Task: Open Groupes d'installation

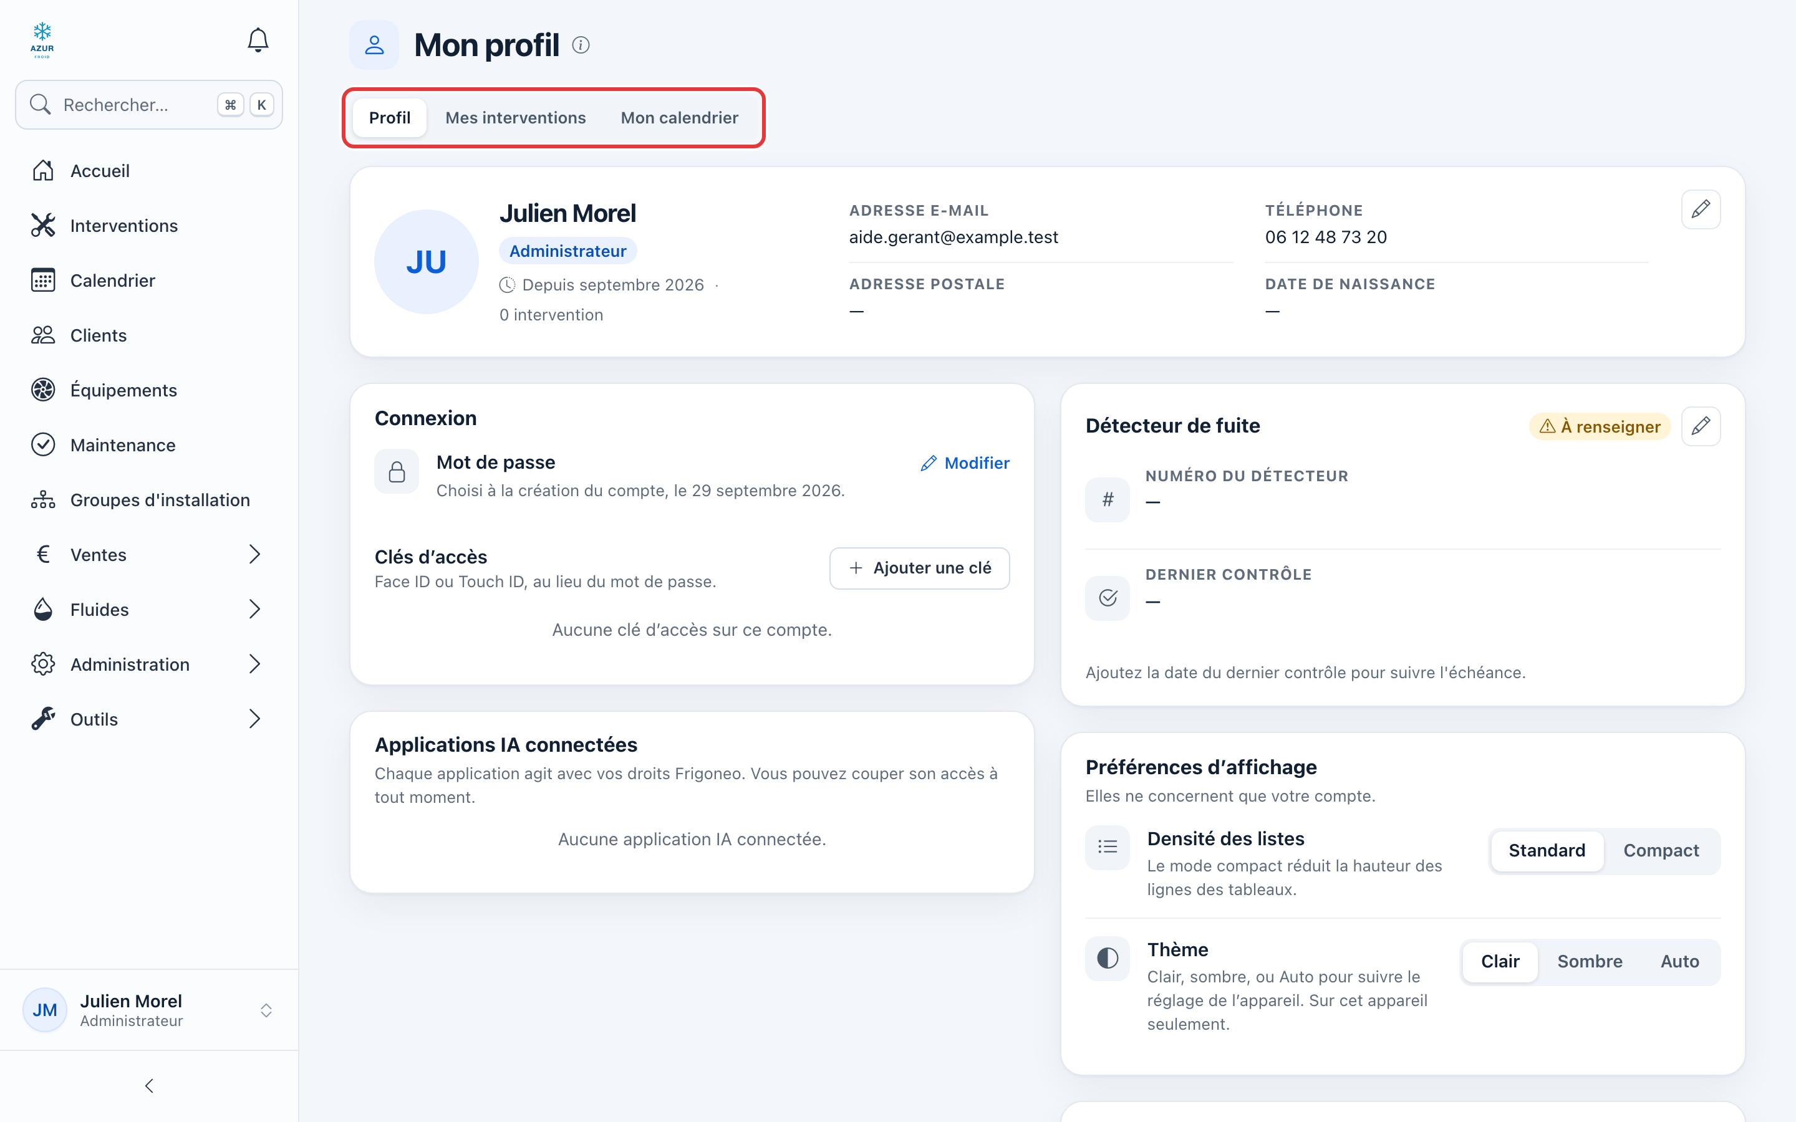Action: (x=149, y=500)
